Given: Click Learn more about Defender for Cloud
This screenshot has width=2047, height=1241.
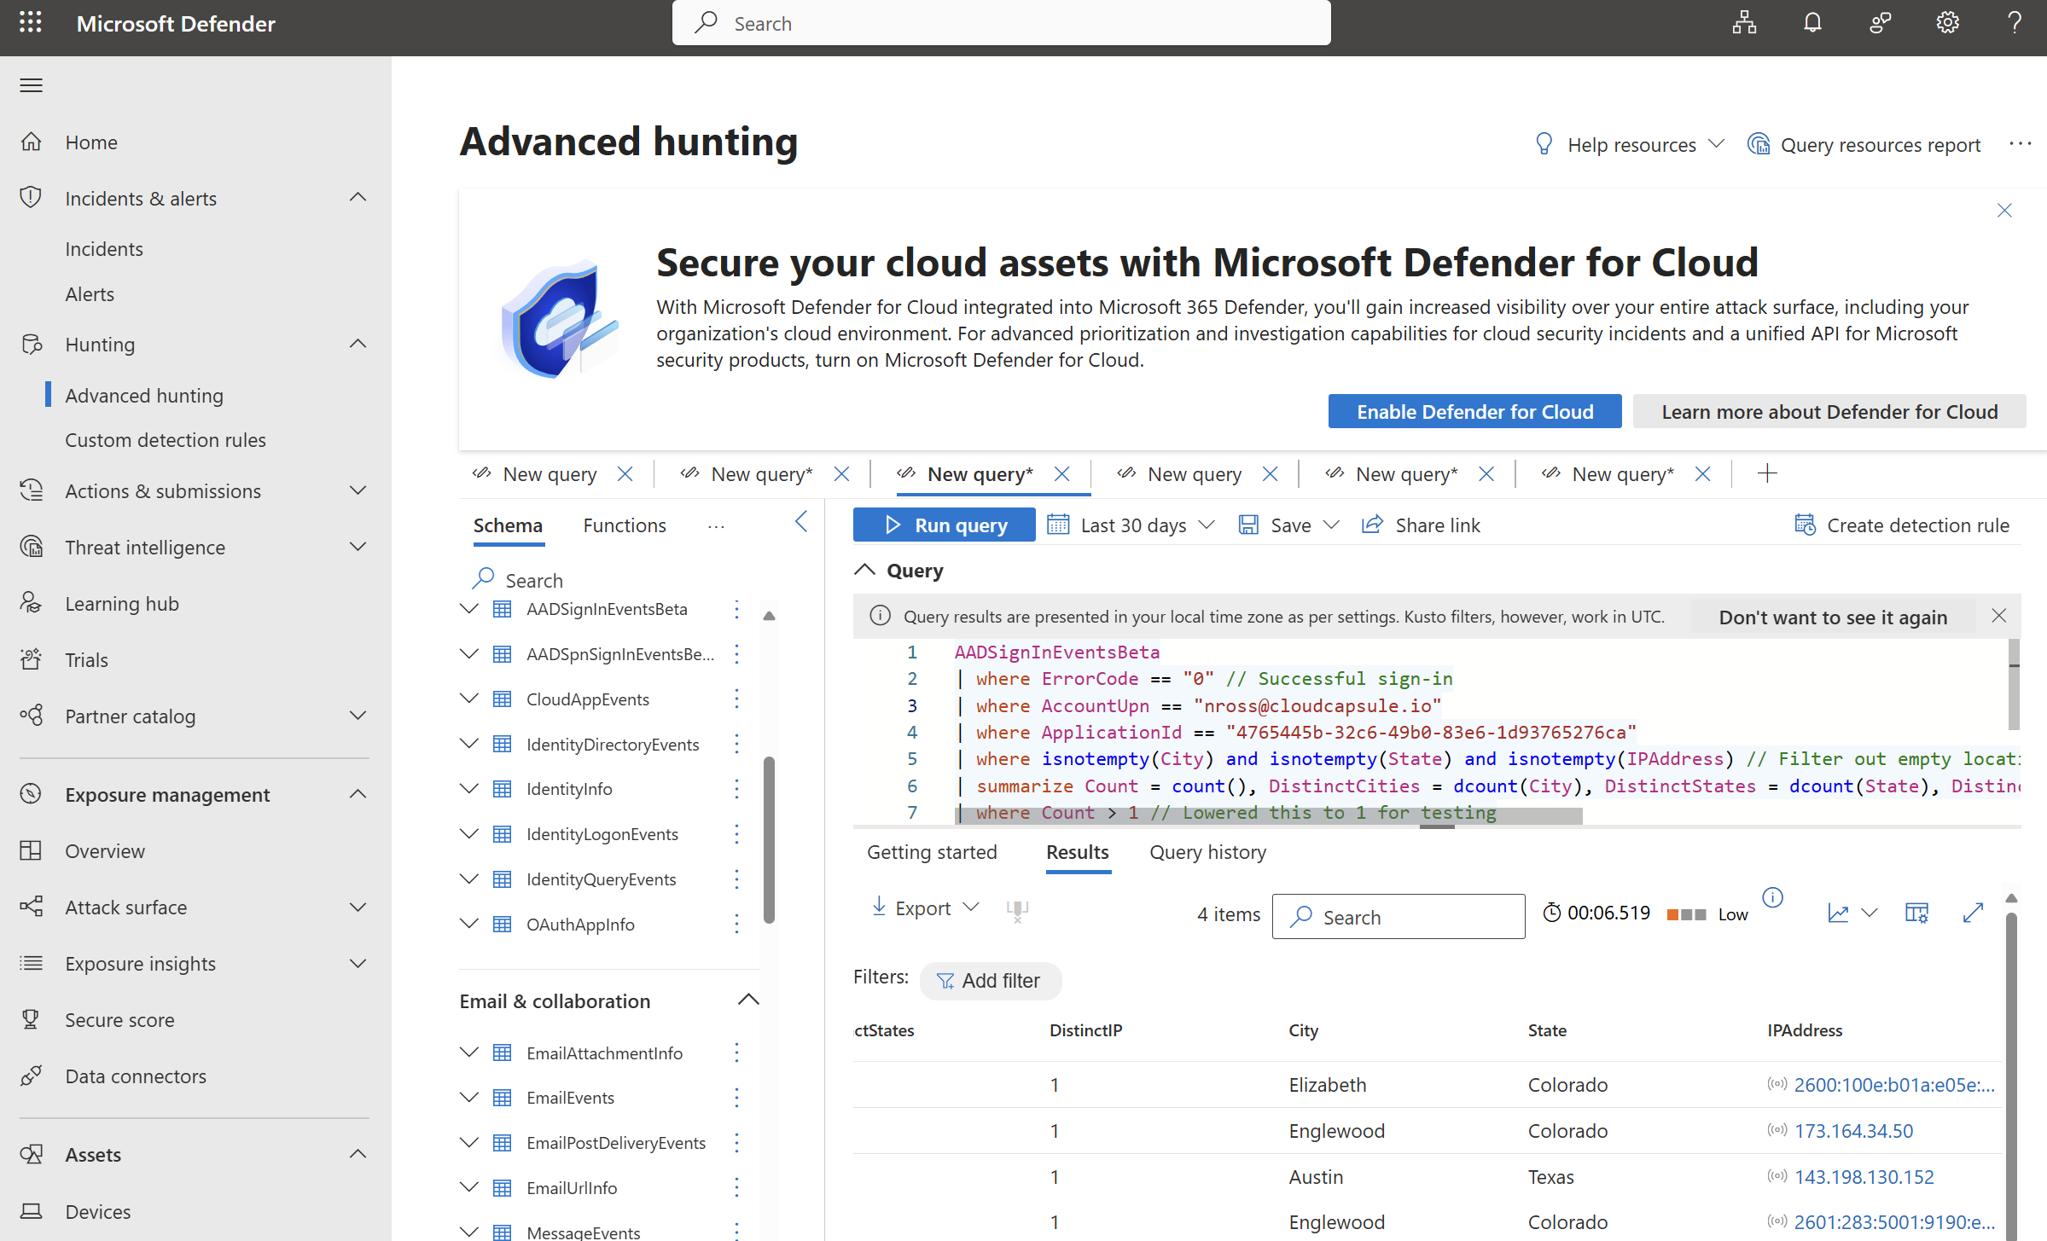Looking at the screenshot, I should pos(1829,412).
